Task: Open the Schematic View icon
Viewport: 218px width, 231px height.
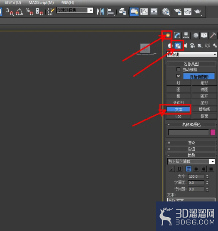Action: click(154, 12)
